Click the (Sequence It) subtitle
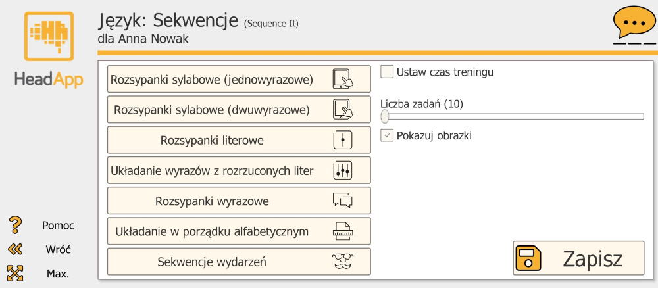658x288 pixels. pyautogui.click(x=271, y=24)
